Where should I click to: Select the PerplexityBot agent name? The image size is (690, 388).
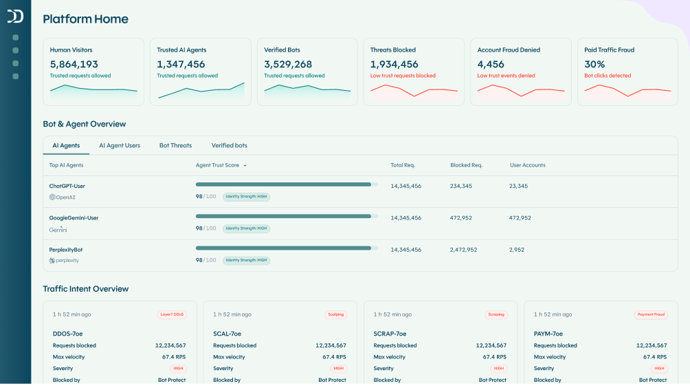click(x=65, y=249)
